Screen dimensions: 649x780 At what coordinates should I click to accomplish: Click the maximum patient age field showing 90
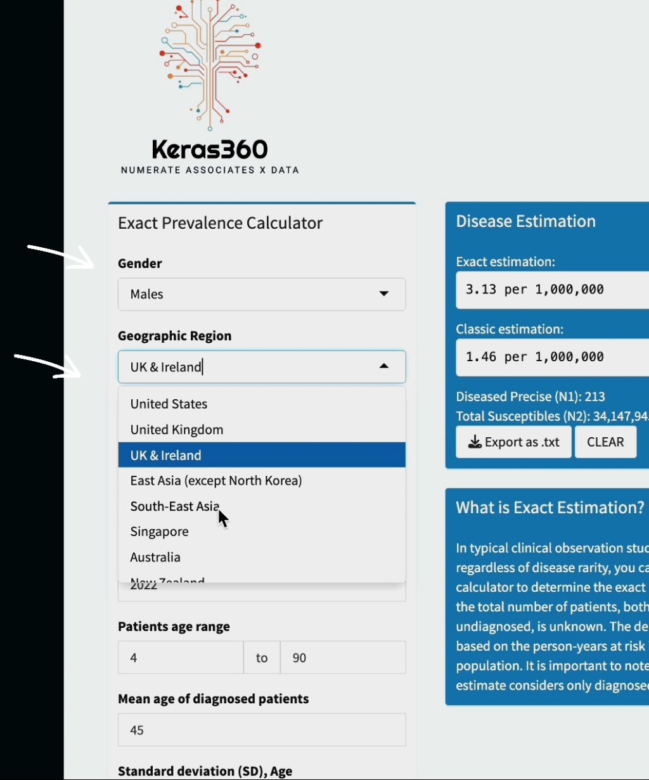[x=342, y=658]
